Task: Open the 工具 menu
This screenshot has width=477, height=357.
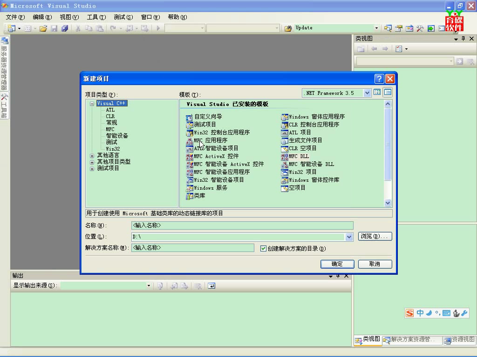Action: (96, 17)
